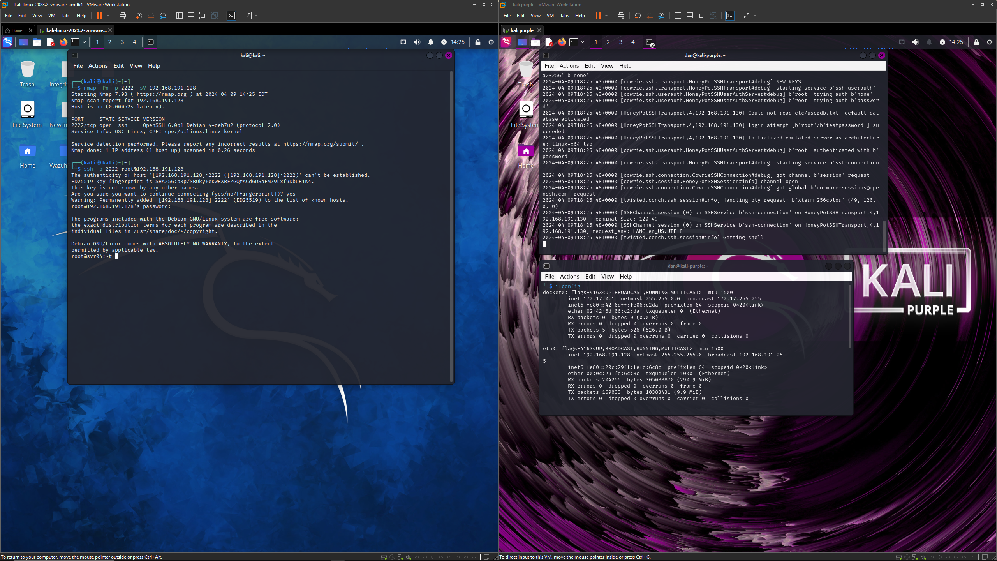The height and width of the screenshot is (561, 997).
Task: Click logout icon on blue Kali panel
Action: pos(491,42)
